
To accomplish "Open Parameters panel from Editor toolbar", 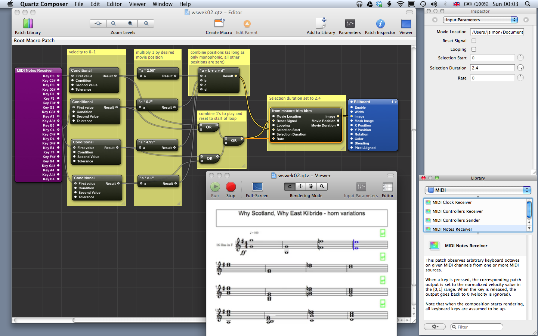I will point(350,24).
